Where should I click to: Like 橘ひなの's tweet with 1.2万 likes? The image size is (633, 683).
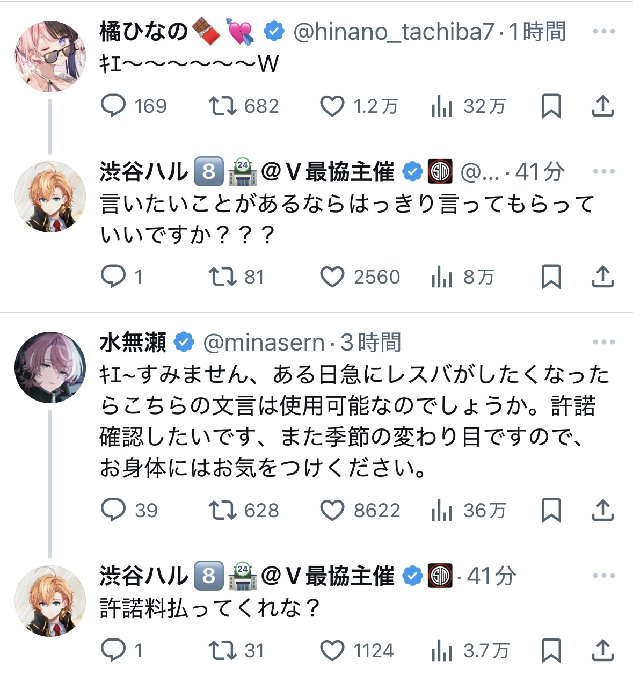point(332,106)
